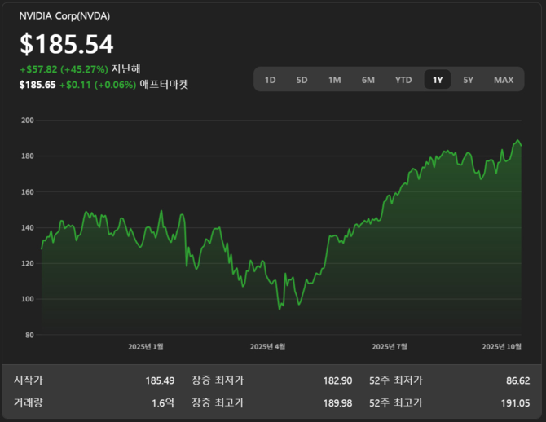The width and height of the screenshot is (546, 422).
Task: Select the 거래량 value 1.6억
Action: 163,402
